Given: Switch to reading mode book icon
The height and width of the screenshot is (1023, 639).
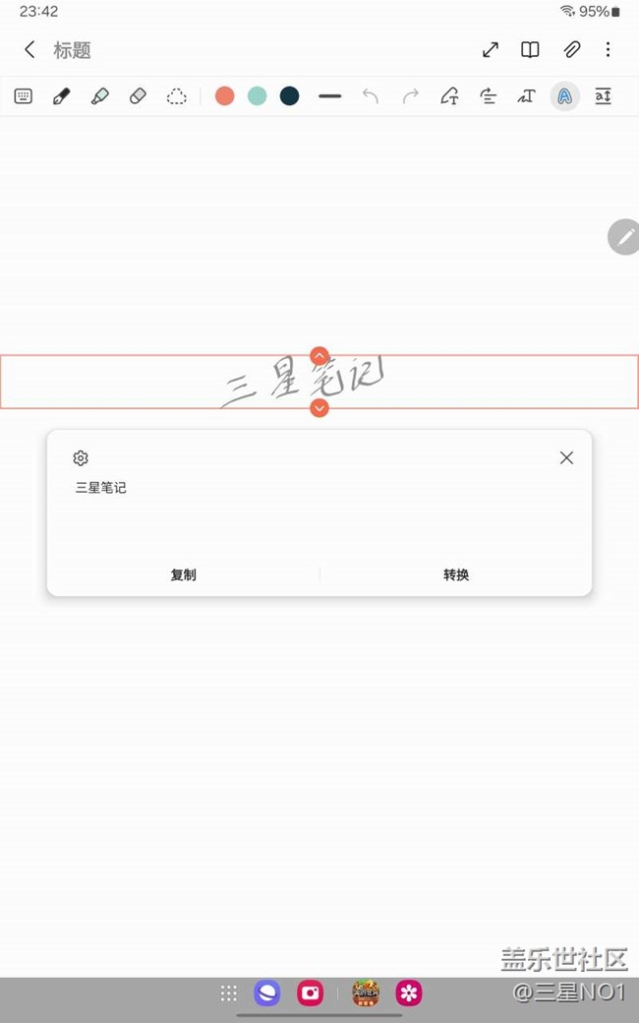Looking at the screenshot, I should point(530,50).
